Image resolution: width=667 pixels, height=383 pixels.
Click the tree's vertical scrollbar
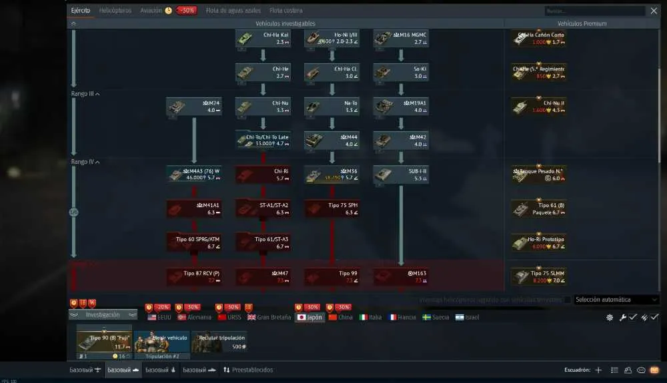point(660,115)
